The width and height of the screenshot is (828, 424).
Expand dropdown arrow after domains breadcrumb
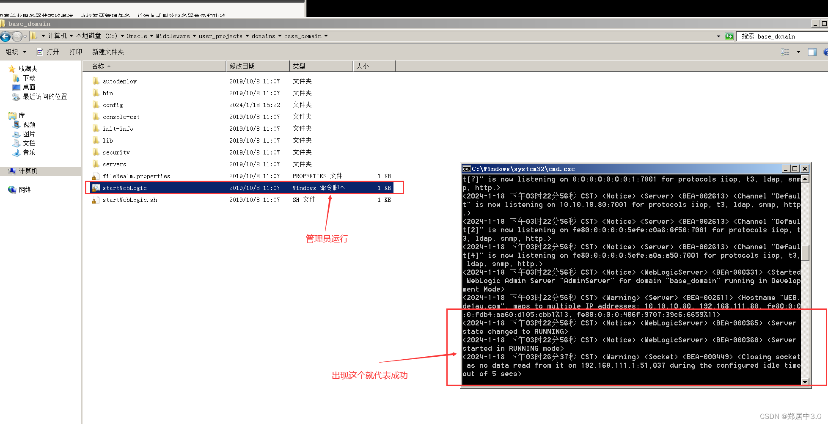click(280, 36)
